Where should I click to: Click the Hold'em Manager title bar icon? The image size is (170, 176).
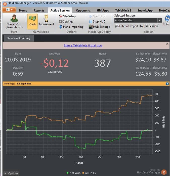pos(5,4)
